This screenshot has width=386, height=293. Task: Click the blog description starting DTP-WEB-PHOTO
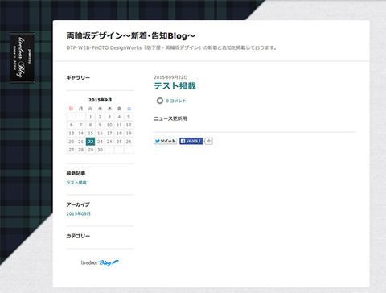click(171, 47)
